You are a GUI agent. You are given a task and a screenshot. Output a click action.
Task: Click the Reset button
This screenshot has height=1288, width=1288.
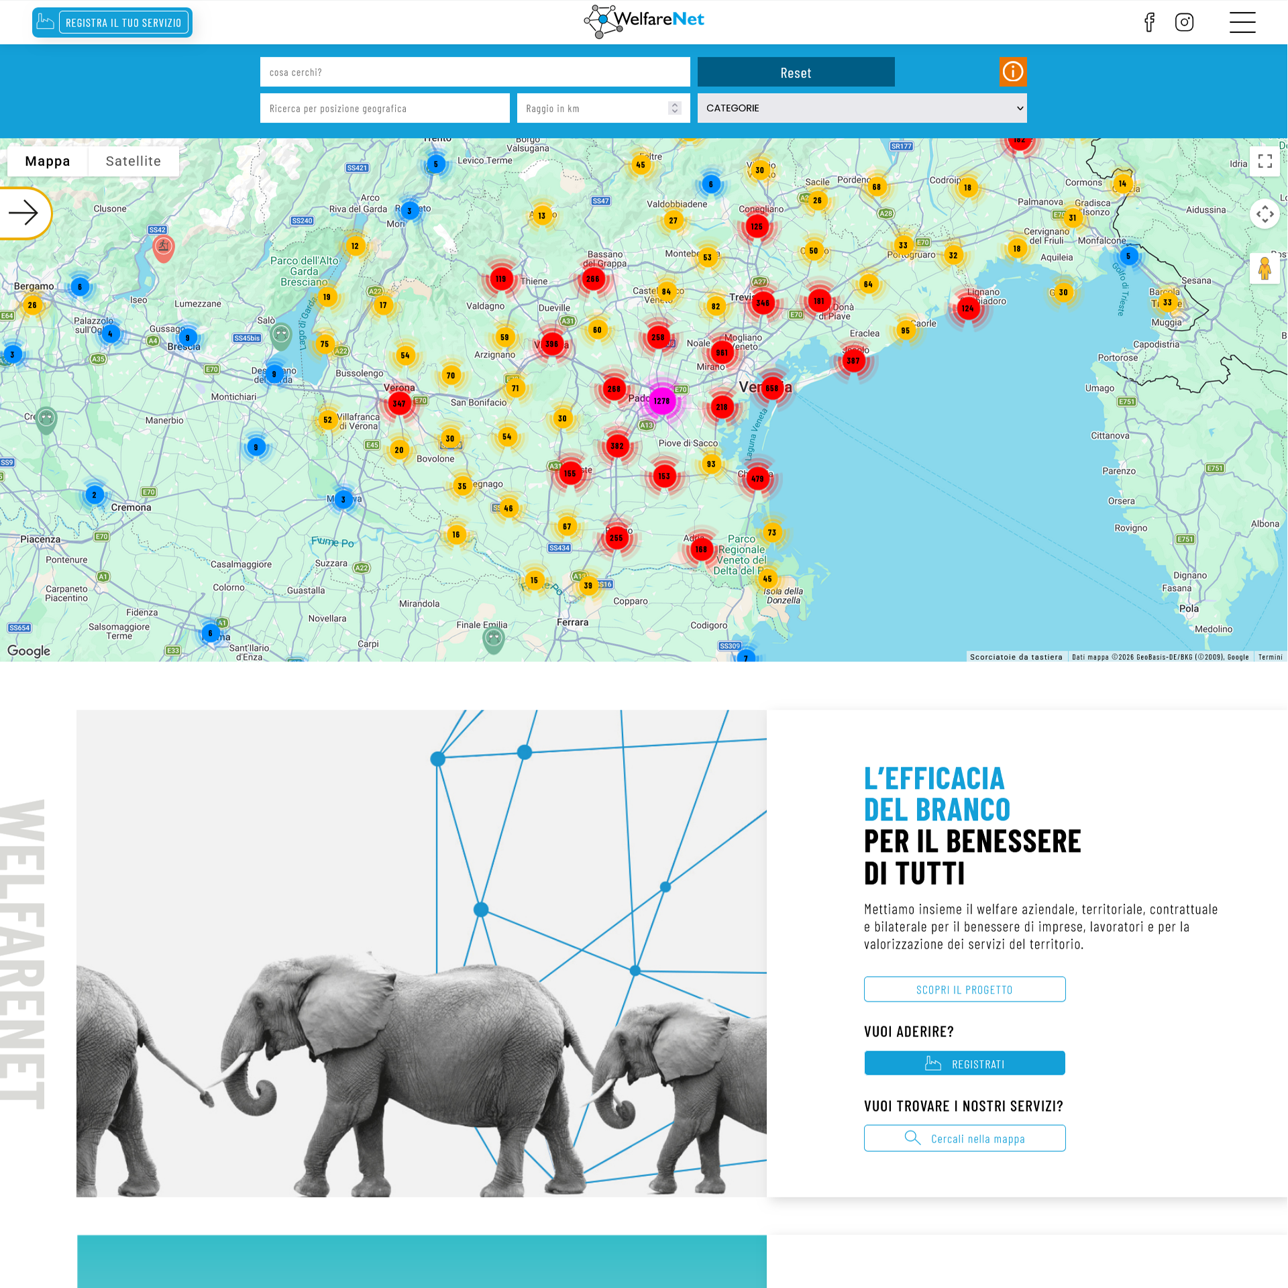pyautogui.click(x=796, y=72)
